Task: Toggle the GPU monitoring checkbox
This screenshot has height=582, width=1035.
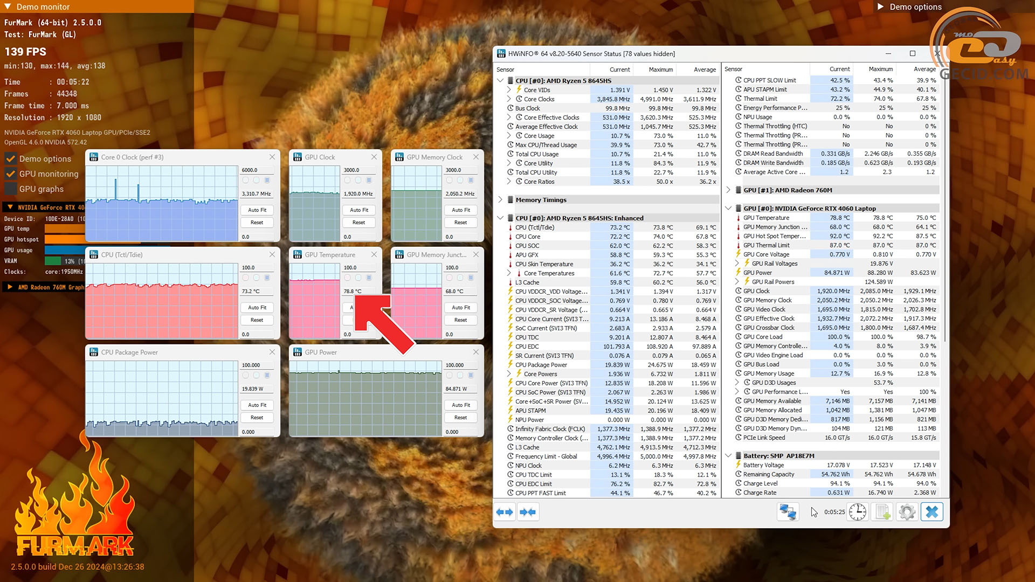Action: pyautogui.click(x=10, y=174)
